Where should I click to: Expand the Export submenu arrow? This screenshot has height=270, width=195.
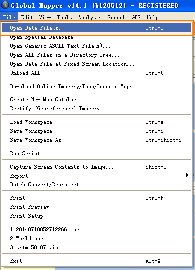click(187, 175)
